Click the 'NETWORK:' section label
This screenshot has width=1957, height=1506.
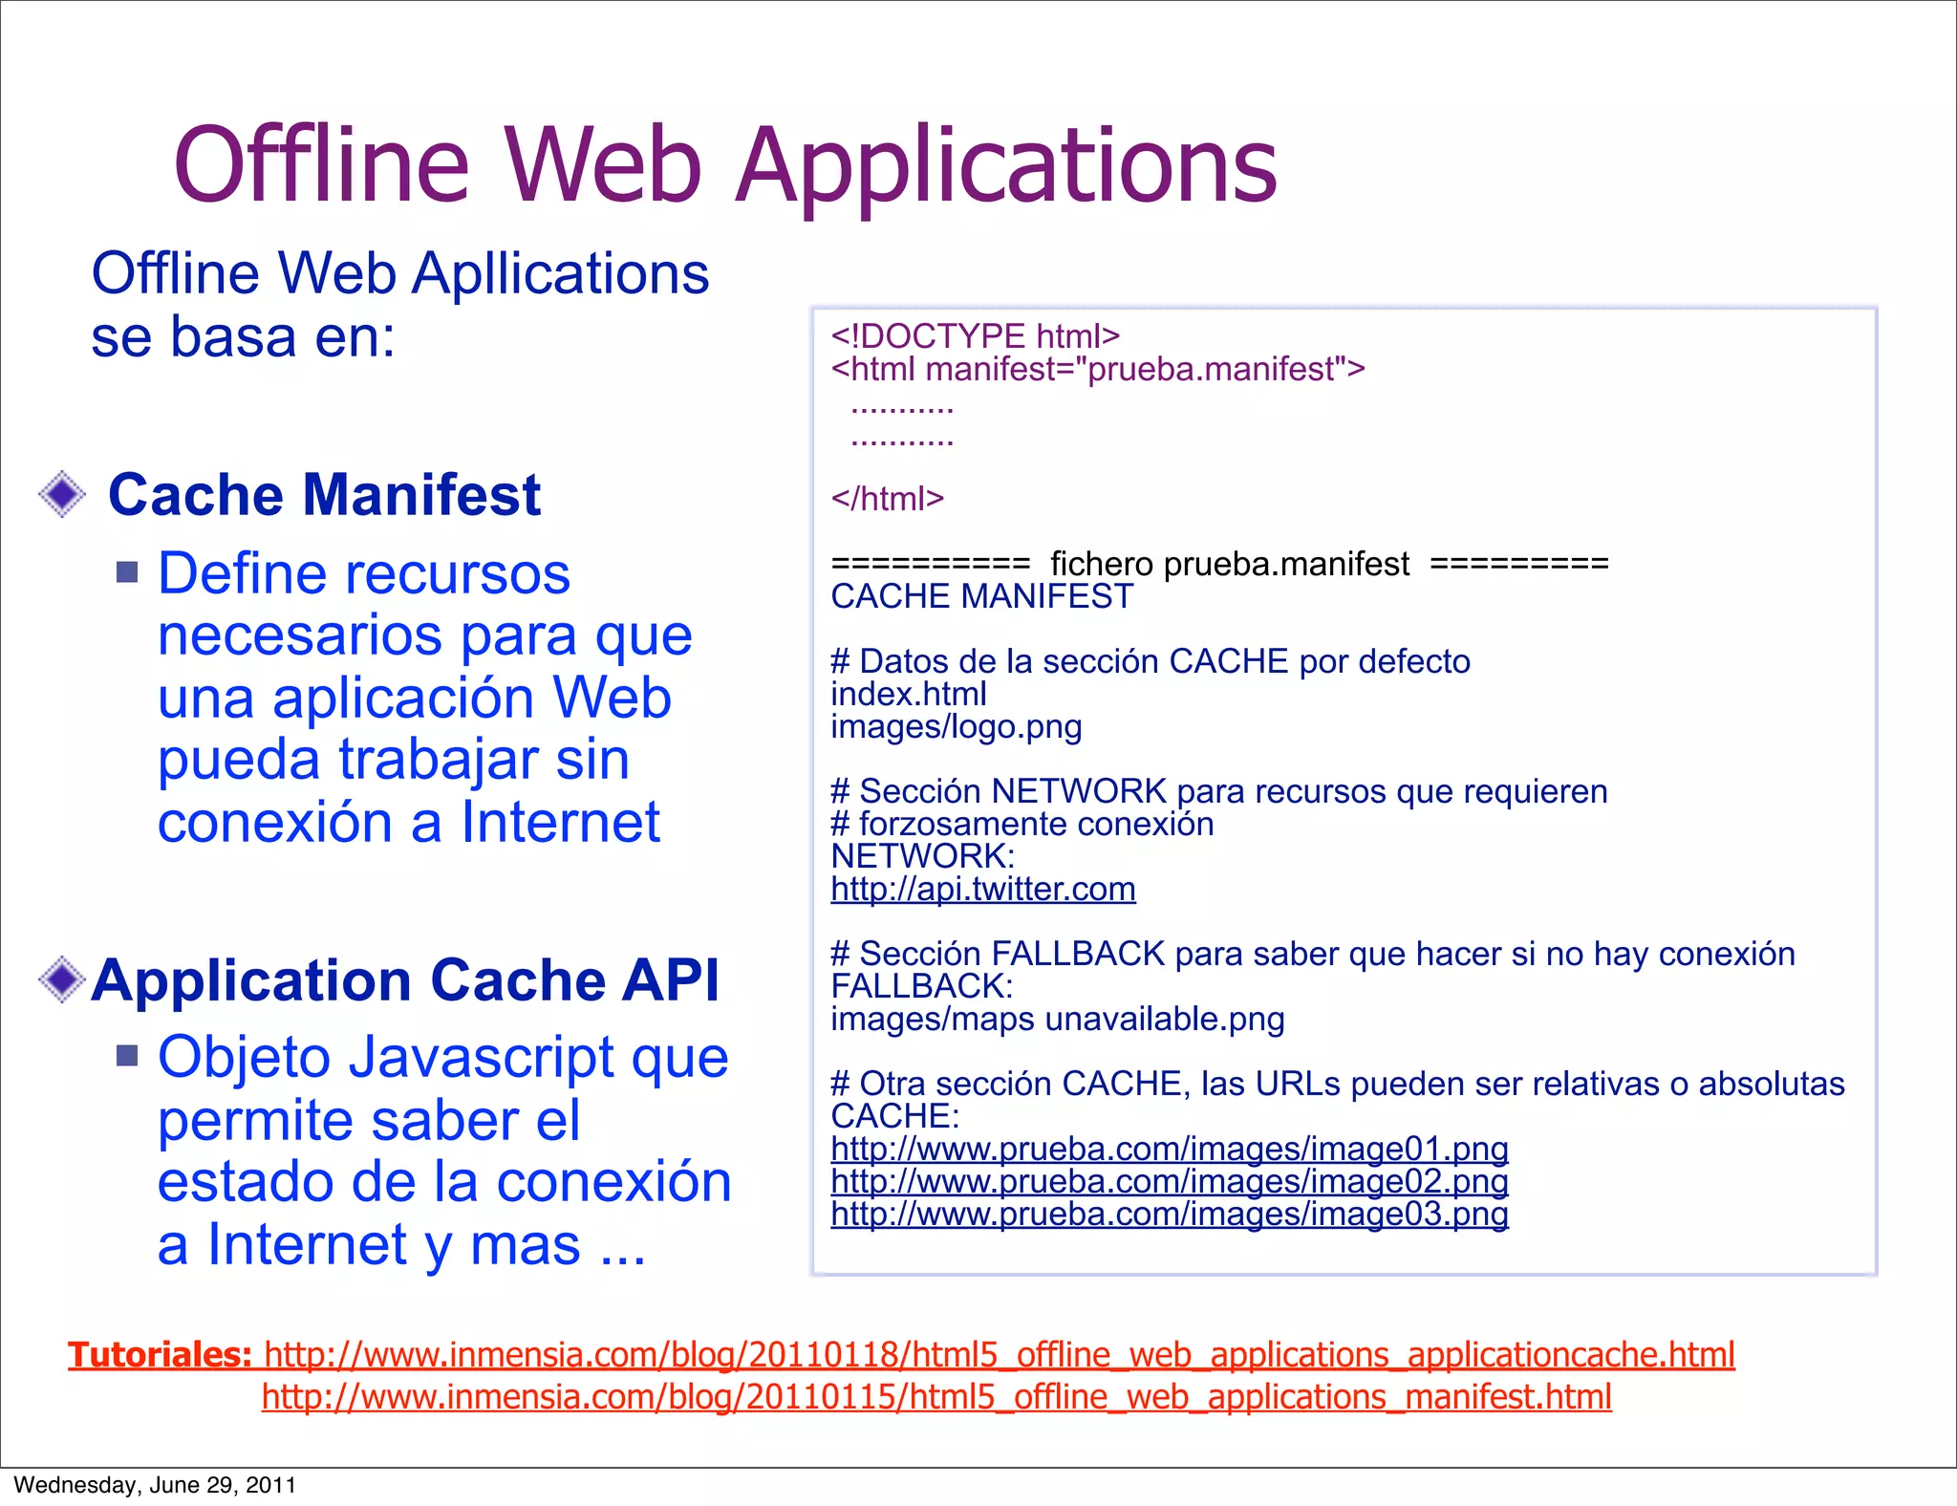[923, 856]
